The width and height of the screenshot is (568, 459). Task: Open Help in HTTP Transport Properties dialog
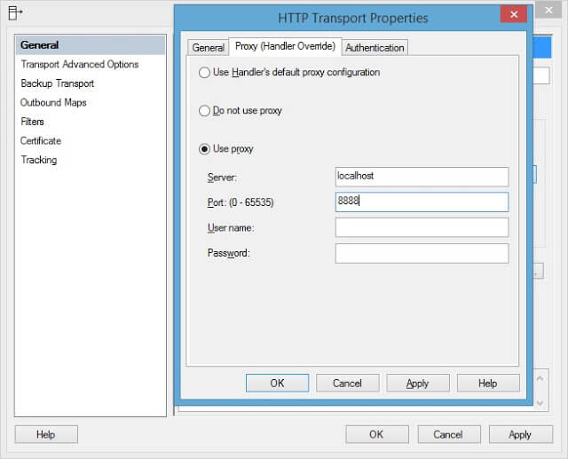488,384
